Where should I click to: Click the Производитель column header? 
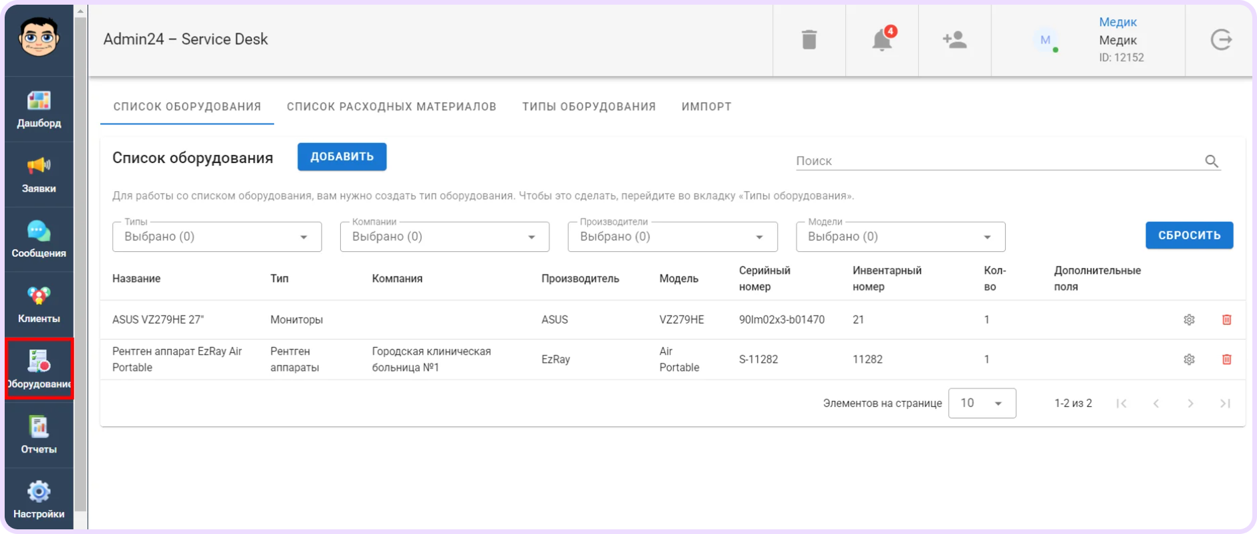click(x=580, y=279)
